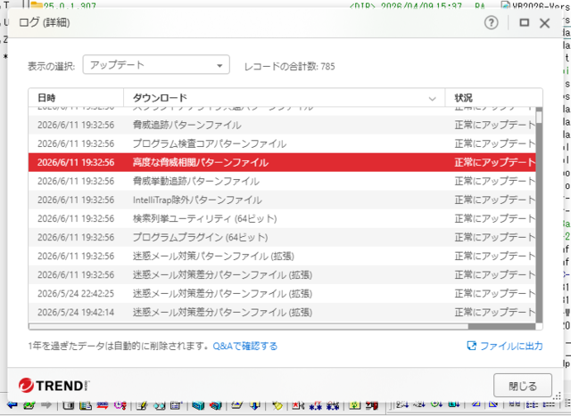The height and width of the screenshot is (416, 571).
Task: Select the プログラム検査コアパターンファイル row
Action: tap(282, 143)
